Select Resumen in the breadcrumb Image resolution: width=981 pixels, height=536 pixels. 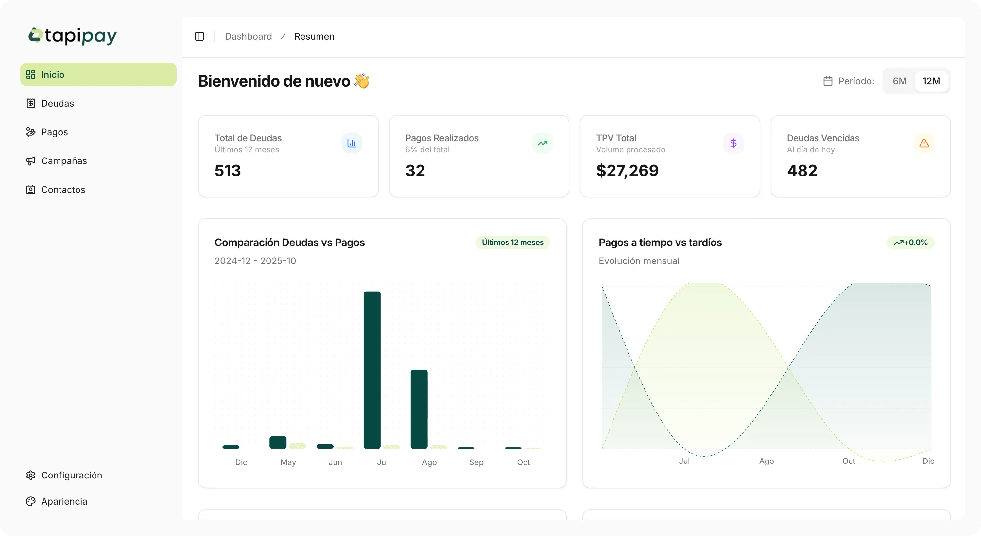coord(315,36)
